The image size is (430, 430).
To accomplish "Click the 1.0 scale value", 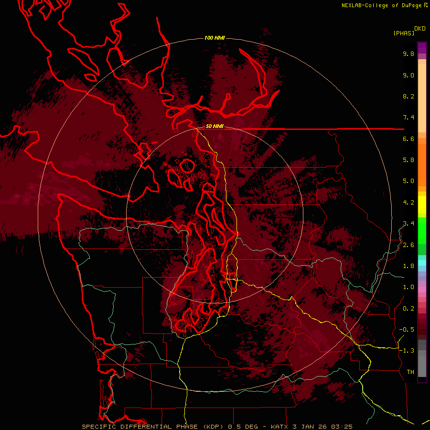I will coord(408,287).
